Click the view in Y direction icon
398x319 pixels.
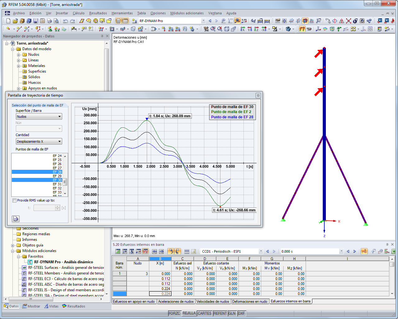pos(250,29)
